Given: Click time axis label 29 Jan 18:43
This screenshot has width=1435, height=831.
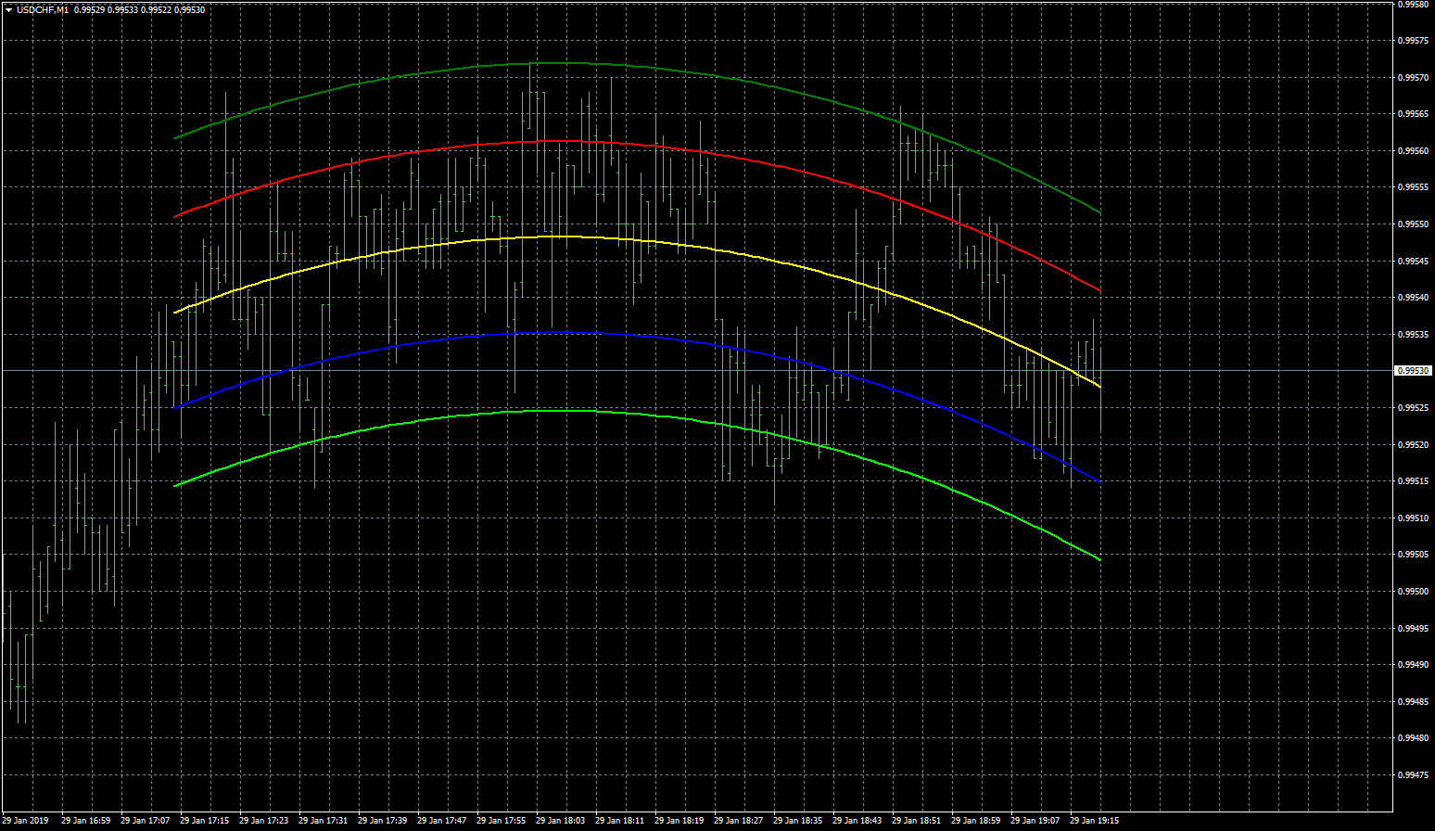Looking at the screenshot, I should point(857,821).
